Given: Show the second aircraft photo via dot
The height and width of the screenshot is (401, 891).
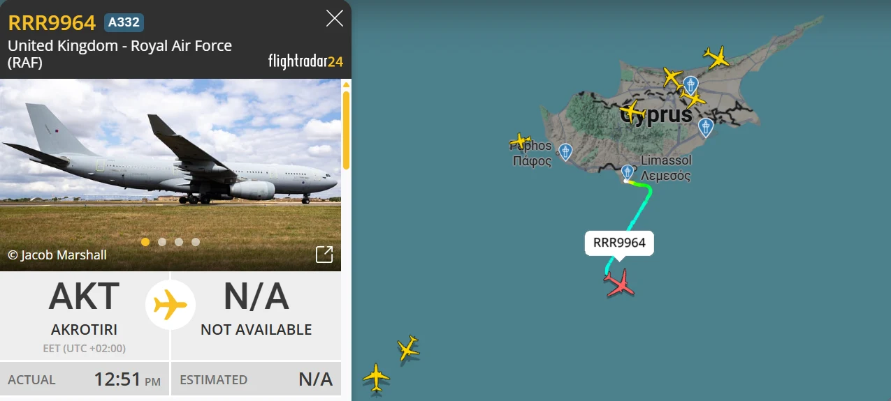Looking at the screenshot, I should (162, 242).
